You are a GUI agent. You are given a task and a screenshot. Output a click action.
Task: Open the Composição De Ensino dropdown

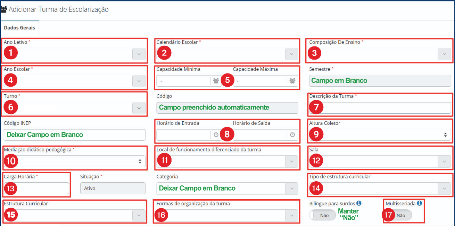pos(444,54)
